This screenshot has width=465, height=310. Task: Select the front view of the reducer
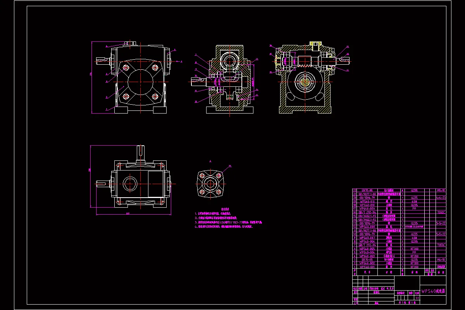pos(134,77)
